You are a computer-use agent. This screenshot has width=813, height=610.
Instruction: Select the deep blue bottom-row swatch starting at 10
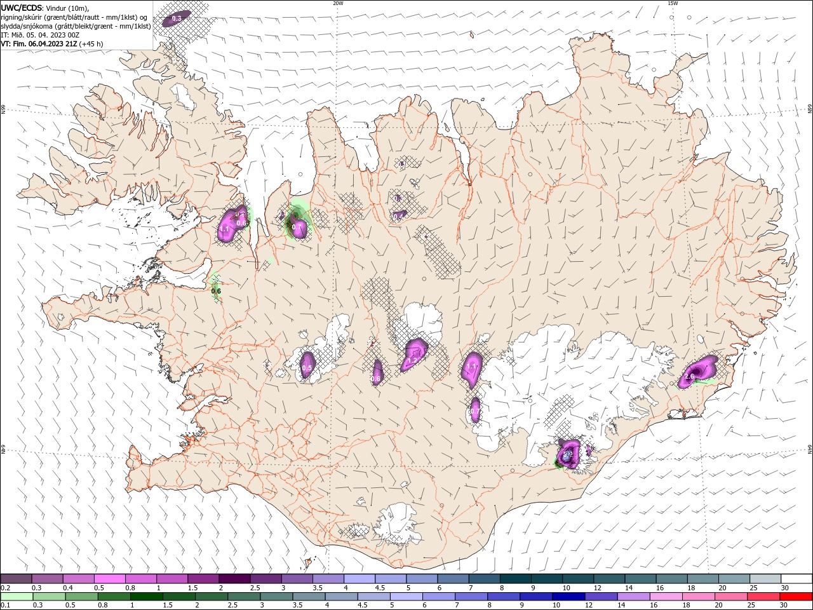[569, 596]
